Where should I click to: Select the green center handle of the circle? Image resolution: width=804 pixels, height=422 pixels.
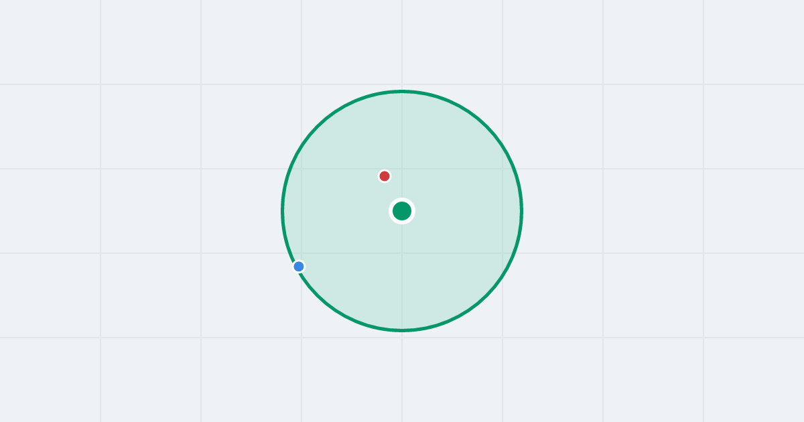[x=402, y=211]
